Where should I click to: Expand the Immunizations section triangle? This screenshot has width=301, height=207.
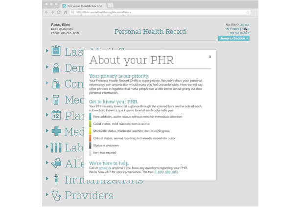click(47, 179)
